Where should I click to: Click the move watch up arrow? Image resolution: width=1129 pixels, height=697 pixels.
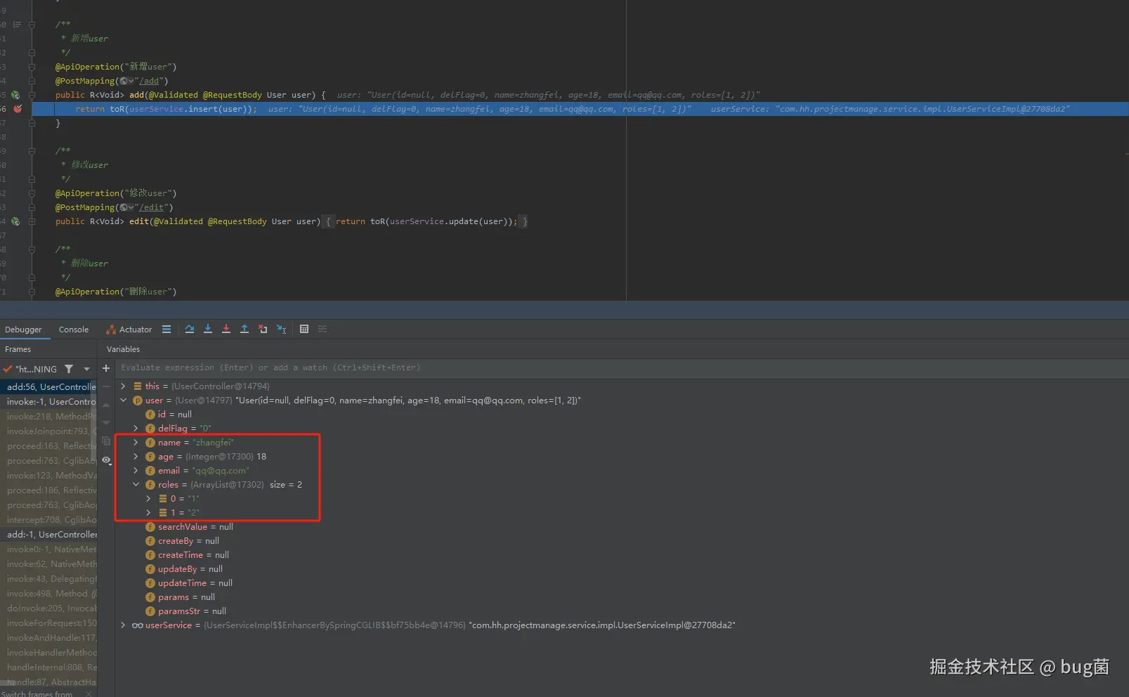[106, 405]
